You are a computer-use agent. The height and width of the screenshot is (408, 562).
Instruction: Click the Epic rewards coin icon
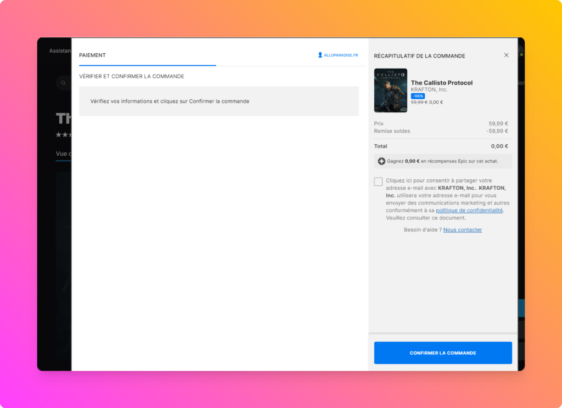[381, 161]
